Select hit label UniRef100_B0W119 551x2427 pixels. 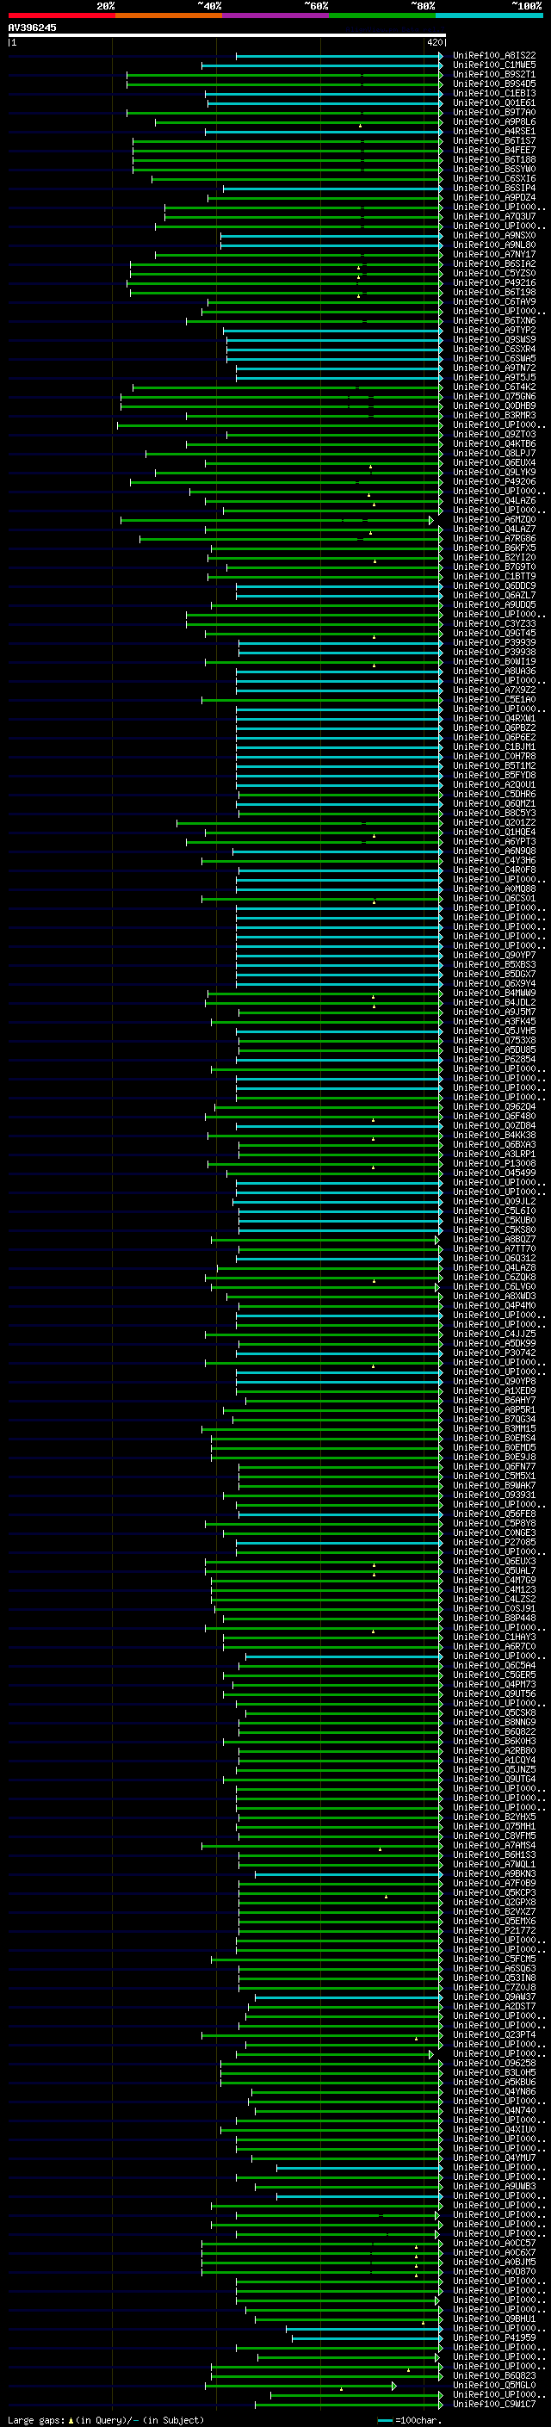pos(494,661)
